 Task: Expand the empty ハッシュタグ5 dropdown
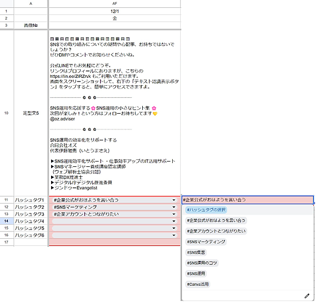(x=174, y=229)
